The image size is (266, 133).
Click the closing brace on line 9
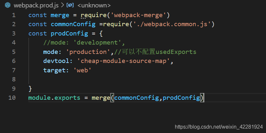coord(30,88)
